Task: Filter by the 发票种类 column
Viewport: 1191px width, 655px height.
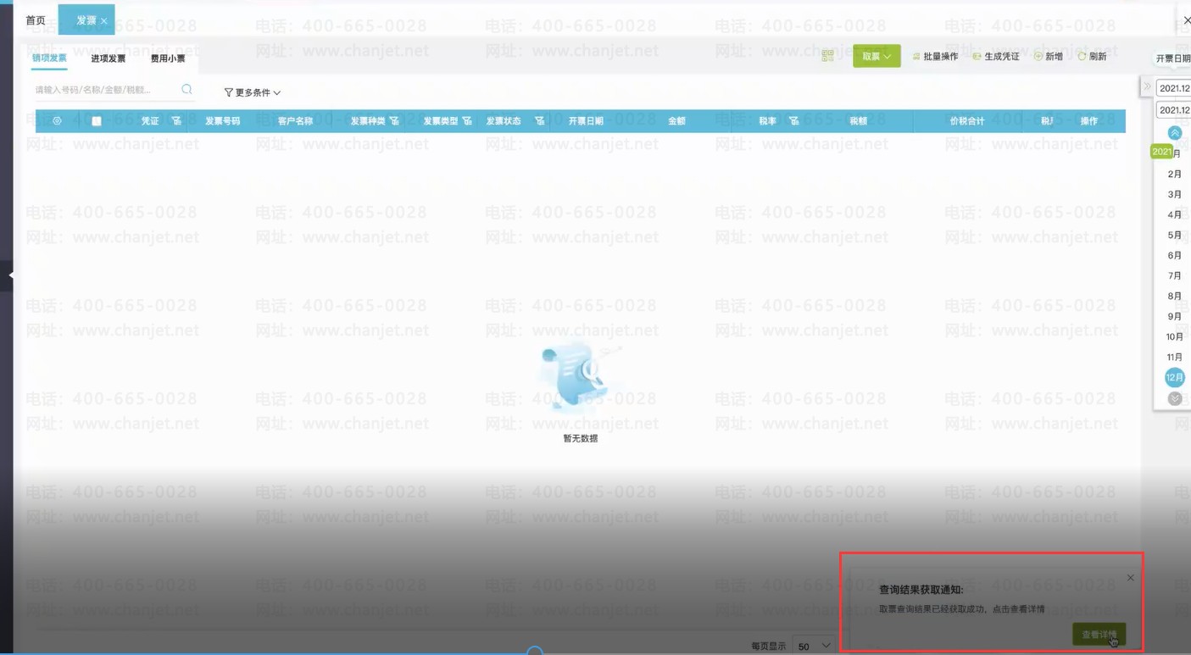Action: 394,121
